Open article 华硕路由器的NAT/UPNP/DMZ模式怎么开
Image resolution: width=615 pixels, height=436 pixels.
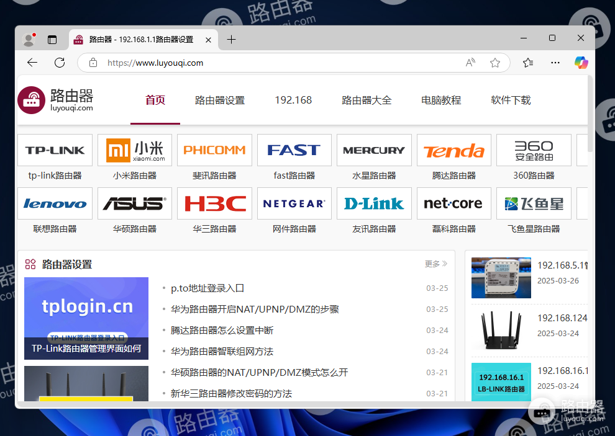(259, 373)
